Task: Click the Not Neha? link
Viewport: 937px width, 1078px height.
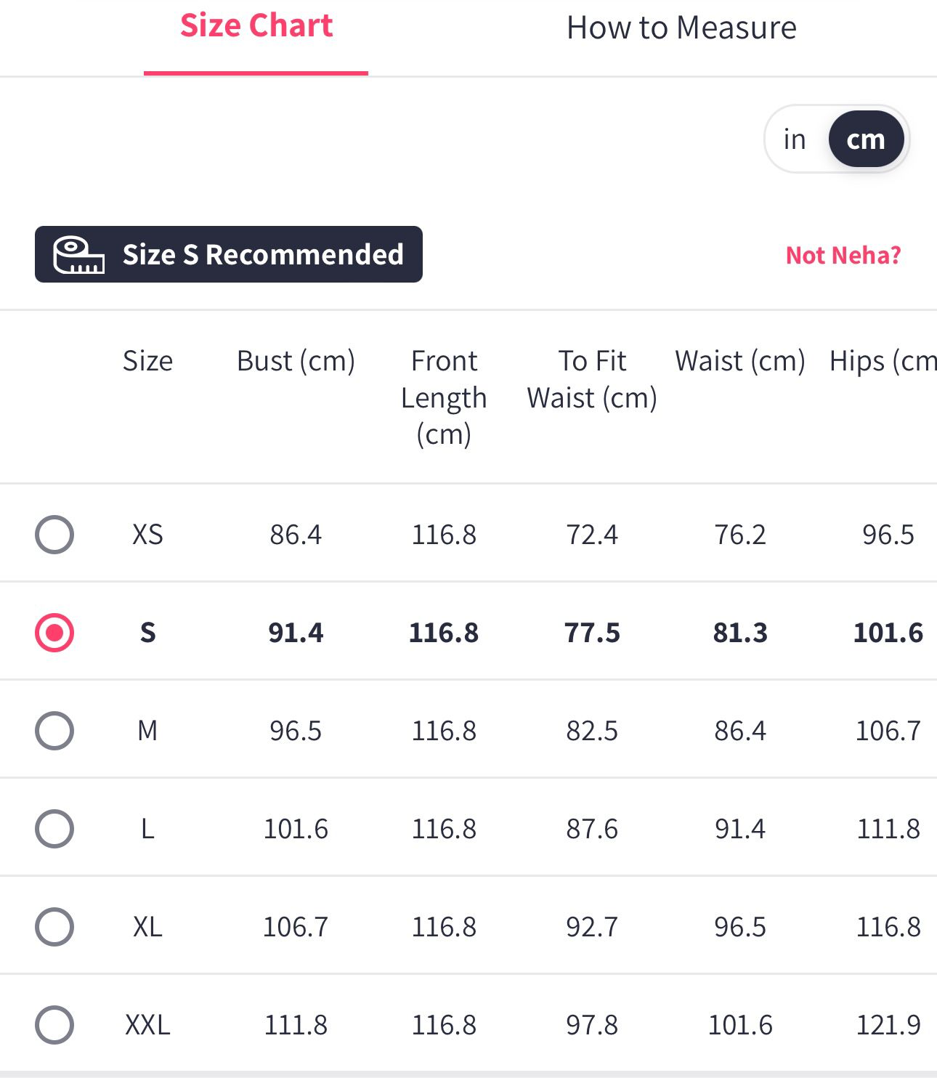Action: click(843, 256)
